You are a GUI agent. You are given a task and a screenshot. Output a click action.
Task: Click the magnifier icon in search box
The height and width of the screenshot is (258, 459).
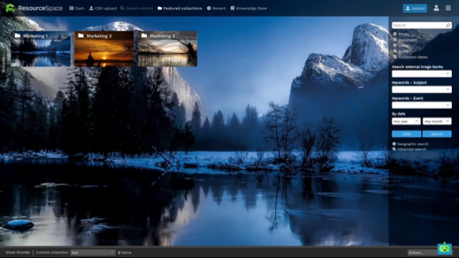[448, 26]
